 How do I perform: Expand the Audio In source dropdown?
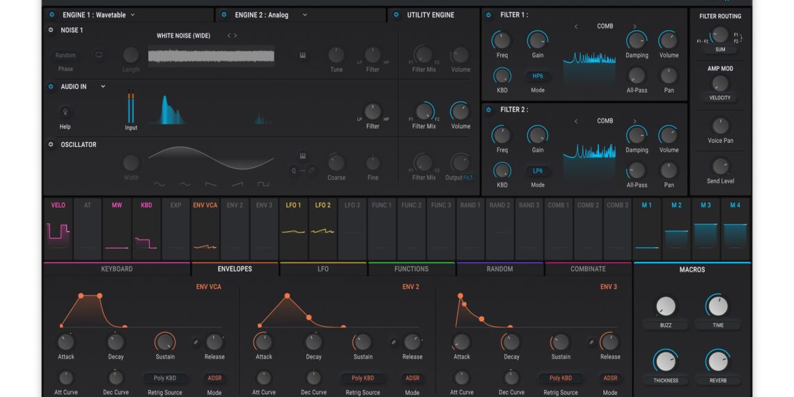103,86
